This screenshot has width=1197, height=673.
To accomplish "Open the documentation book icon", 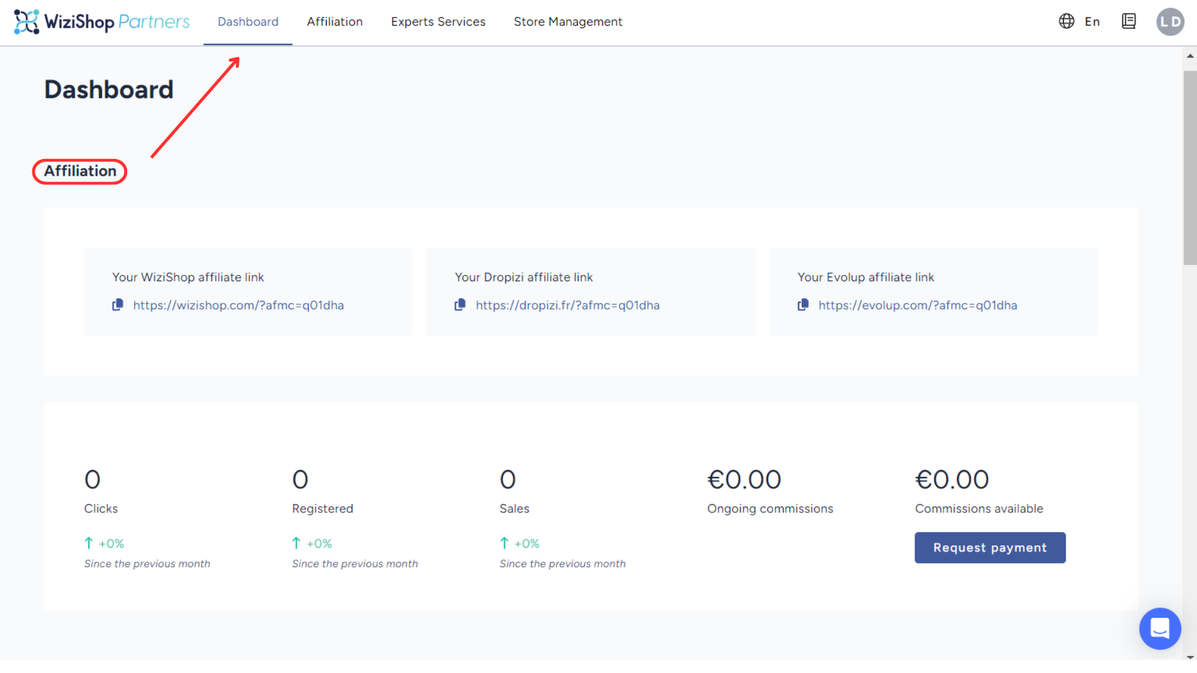I will click(1128, 21).
